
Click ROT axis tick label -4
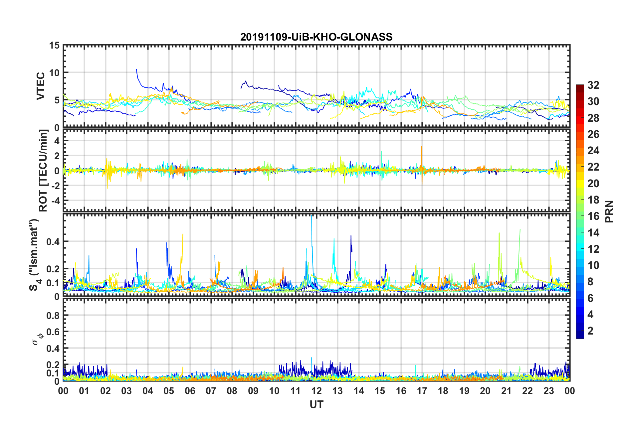56,201
